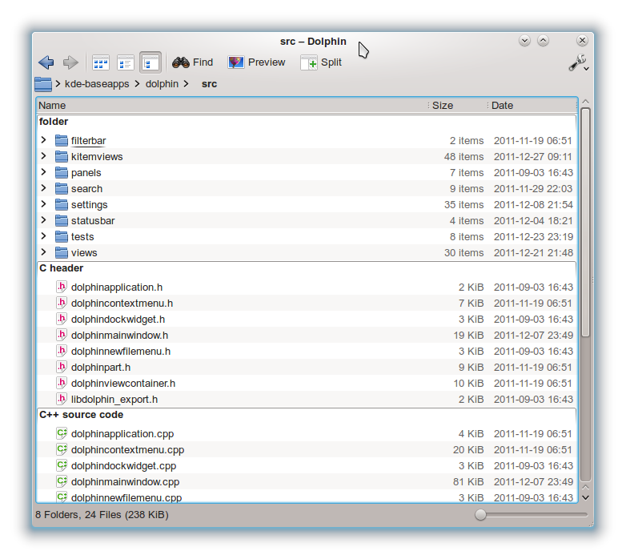
Task: Click dolphindockwidget.cpp source file icon
Action: tap(61, 465)
